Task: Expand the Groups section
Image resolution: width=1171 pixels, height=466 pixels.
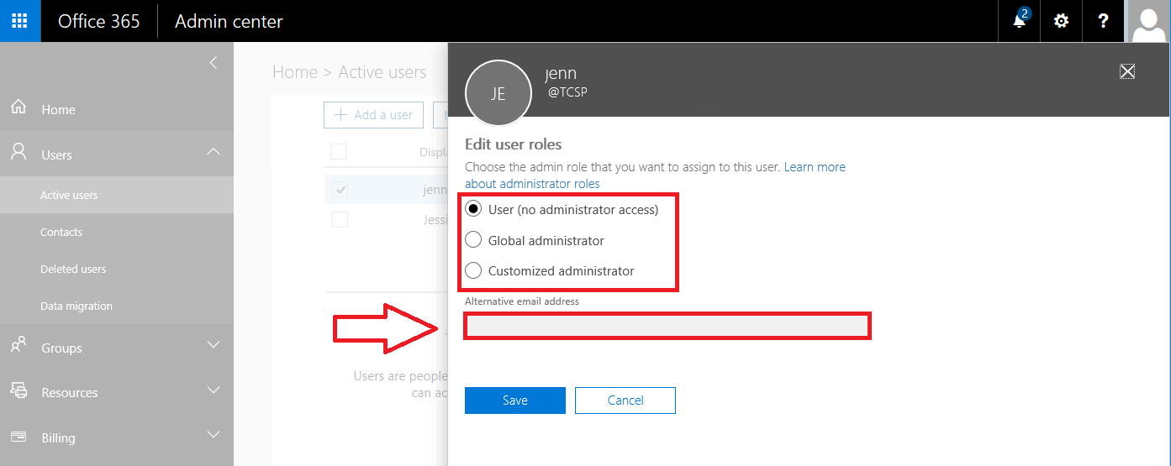Action: coord(214,345)
